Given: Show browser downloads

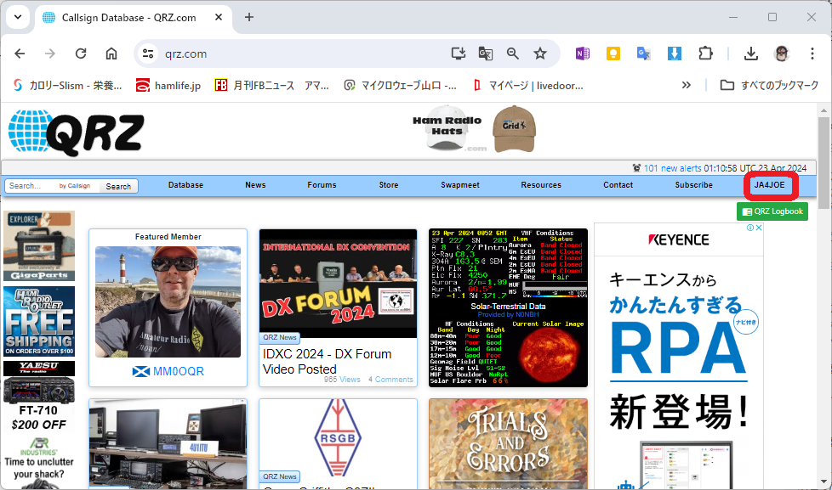Looking at the screenshot, I should pos(751,54).
